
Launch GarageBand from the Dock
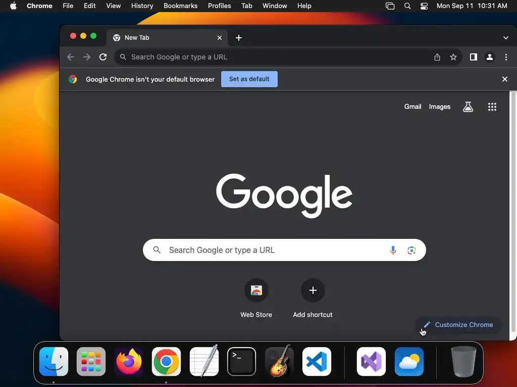[279, 361]
